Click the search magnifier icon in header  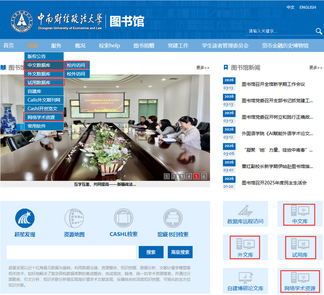tap(319, 31)
